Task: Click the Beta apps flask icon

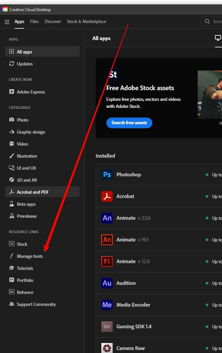Action: point(11,204)
